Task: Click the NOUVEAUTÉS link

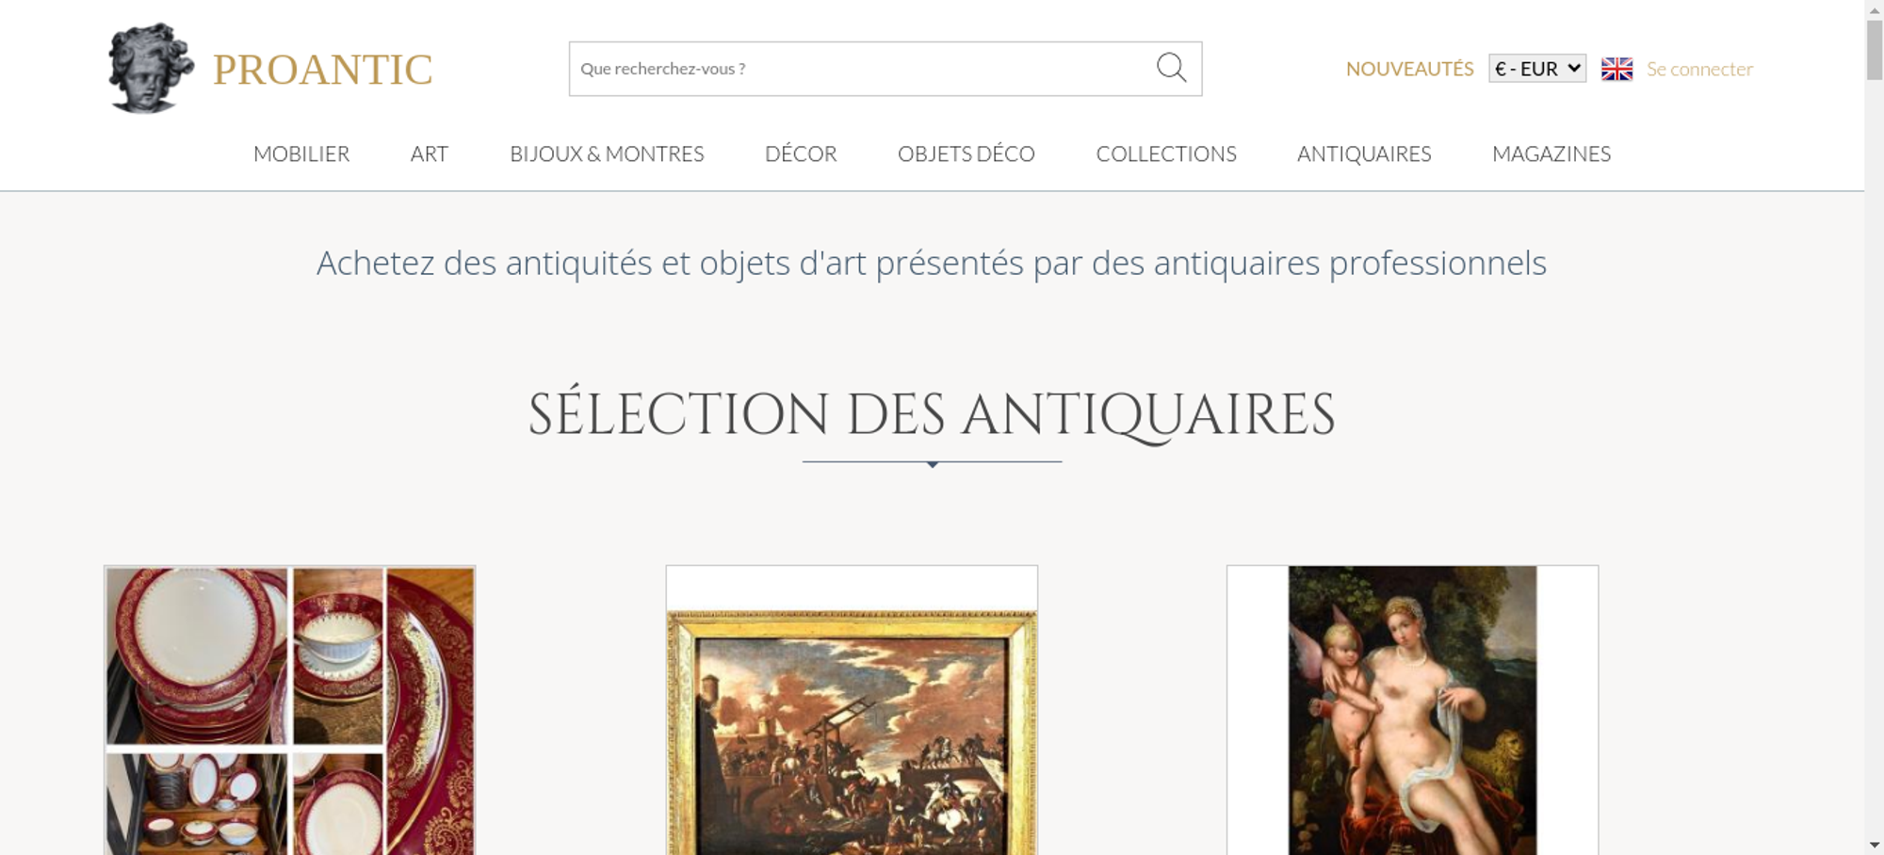Action: coord(1409,69)
